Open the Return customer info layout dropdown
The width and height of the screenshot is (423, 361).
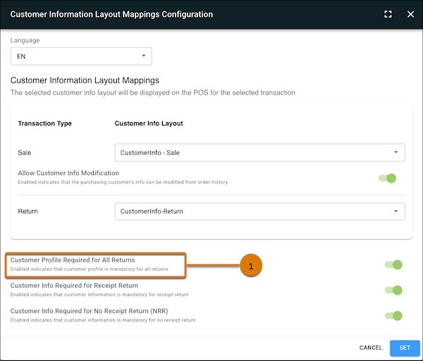coord(259,212)
